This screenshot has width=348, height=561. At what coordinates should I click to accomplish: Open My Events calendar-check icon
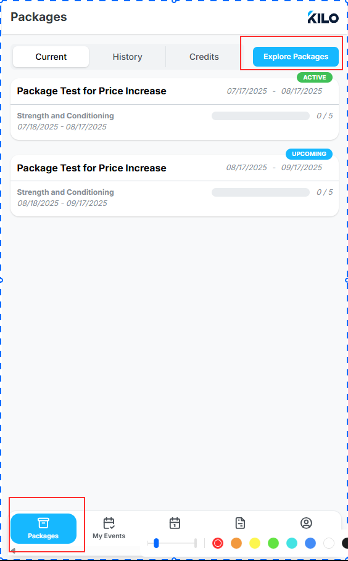click(109, 523)
